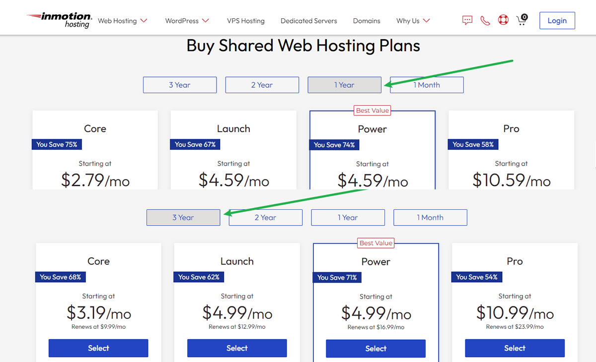Click Select under the Core $3.19 plan
Viewport: 596px width, 362px height.
[x=98, y=348]
